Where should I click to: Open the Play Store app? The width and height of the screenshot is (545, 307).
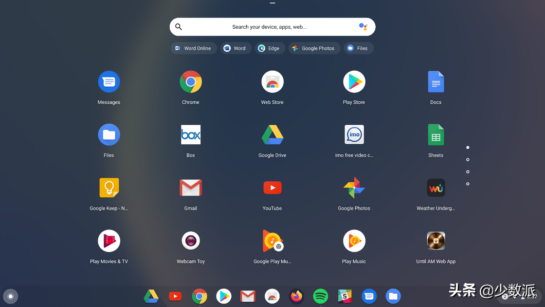point(354,81)
